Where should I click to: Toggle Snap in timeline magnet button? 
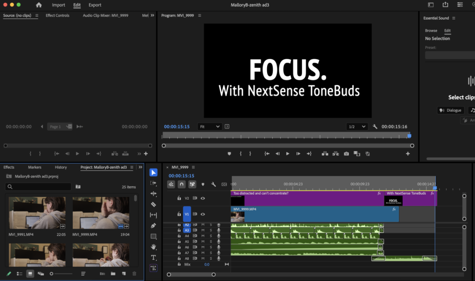(x=181, y=184)
